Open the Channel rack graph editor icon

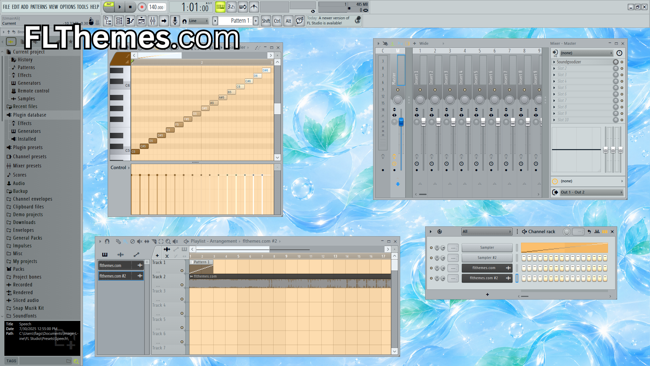pos(597,231)
